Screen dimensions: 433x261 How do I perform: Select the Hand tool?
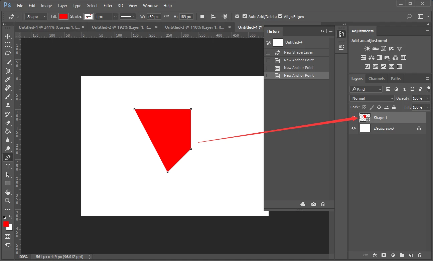[8, 192]
